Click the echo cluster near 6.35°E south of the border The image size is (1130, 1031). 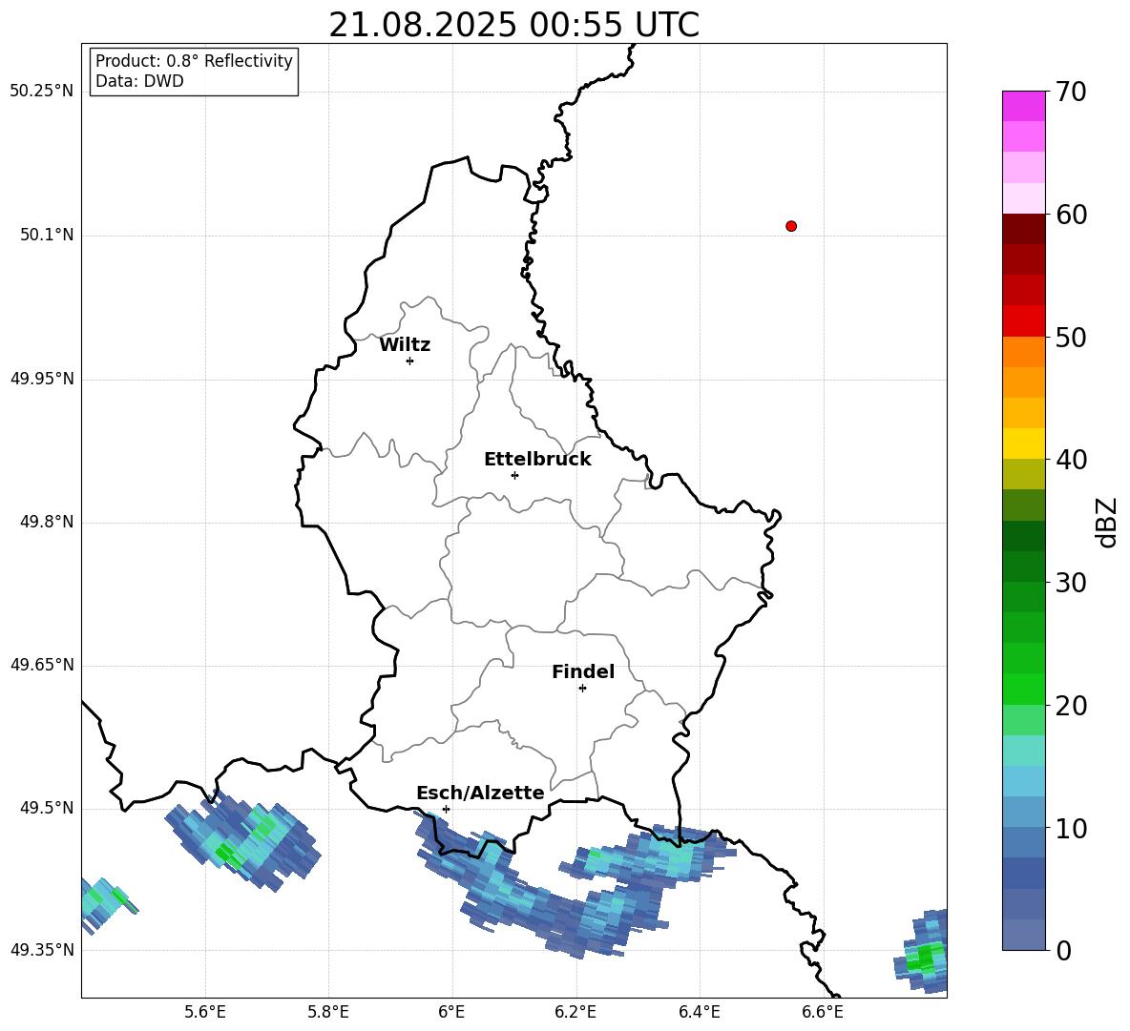pyautogui.click(x=647, y=855)
